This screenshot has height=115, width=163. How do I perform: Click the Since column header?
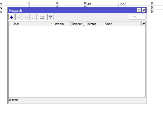click(x=122, y=24)
